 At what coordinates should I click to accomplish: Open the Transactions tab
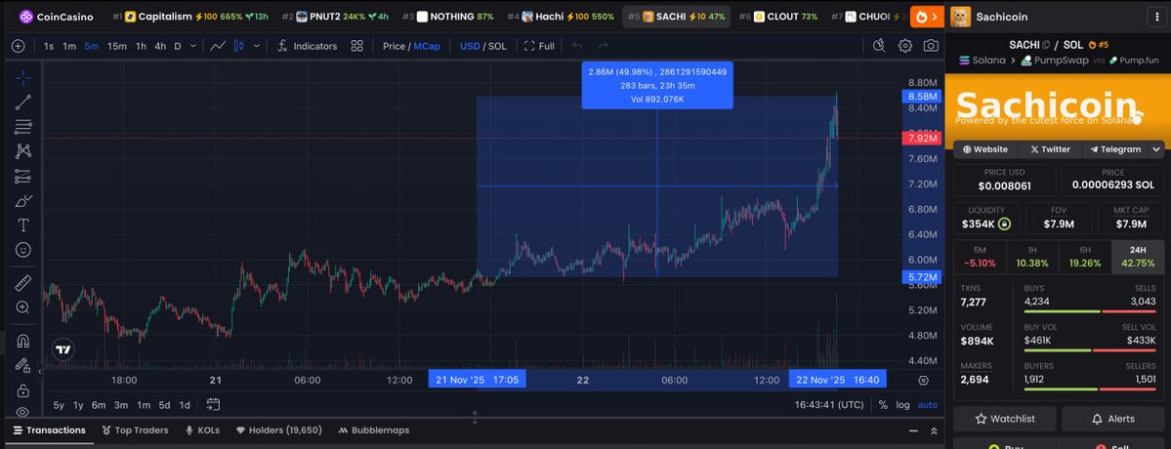[49, 430]
